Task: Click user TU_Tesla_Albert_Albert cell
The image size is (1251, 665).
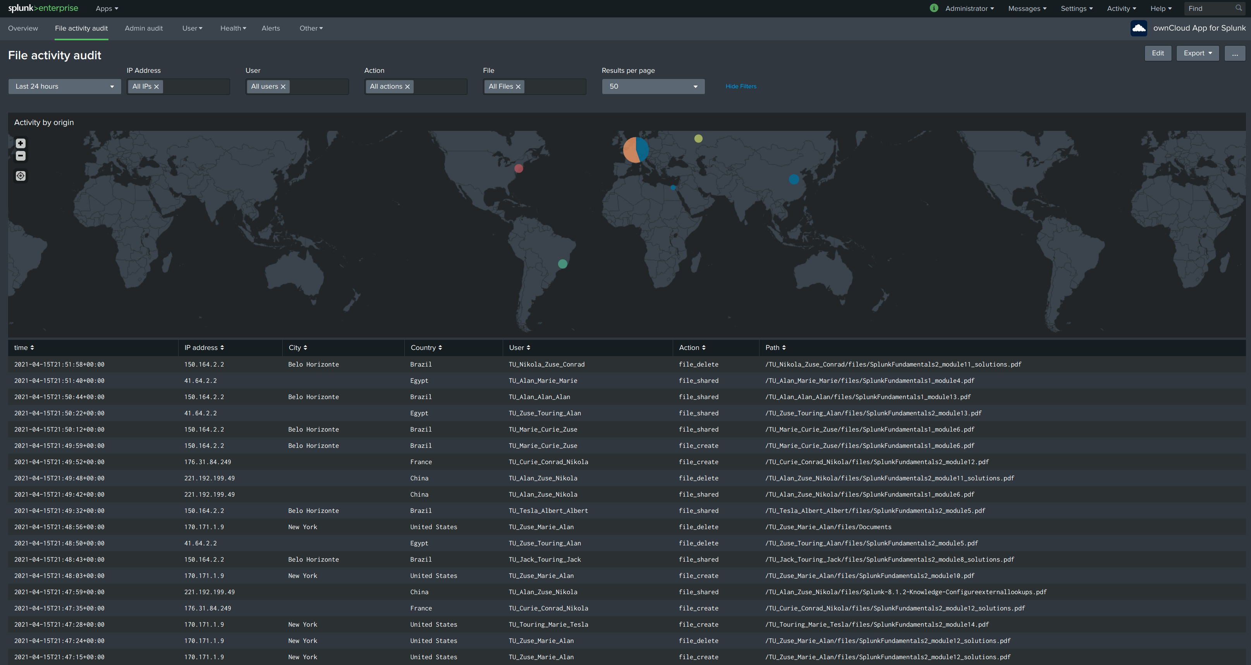Action: click(548, 511)
